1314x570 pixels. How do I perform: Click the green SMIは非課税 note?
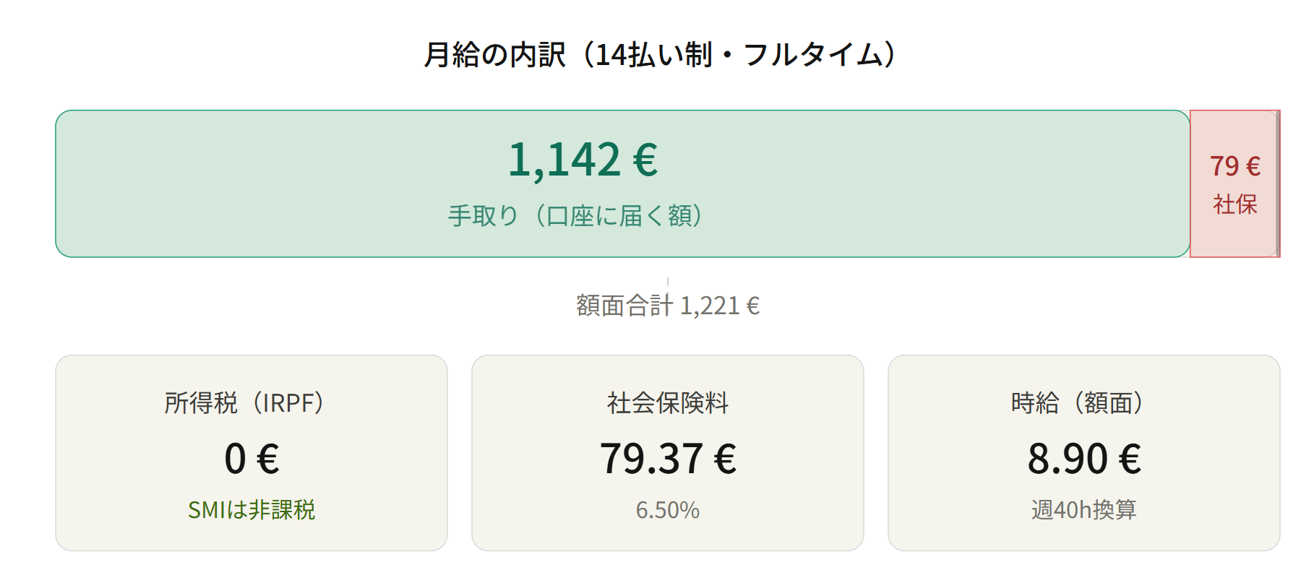(251, 510)
